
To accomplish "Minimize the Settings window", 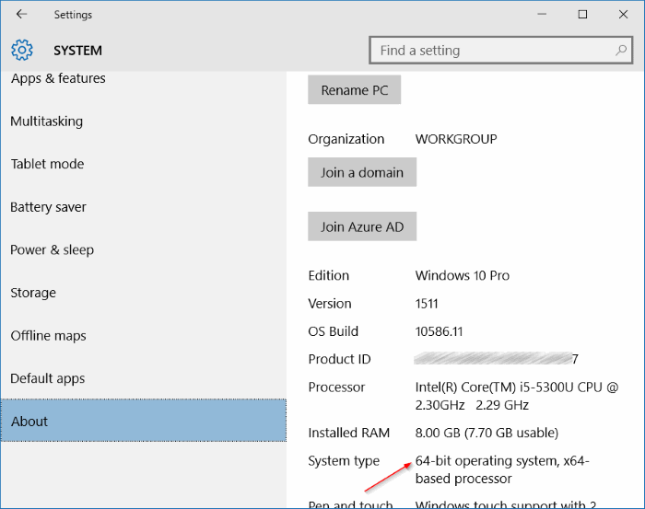I will 540,15.
